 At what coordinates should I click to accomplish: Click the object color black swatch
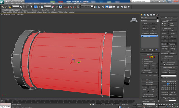(157, 18)
